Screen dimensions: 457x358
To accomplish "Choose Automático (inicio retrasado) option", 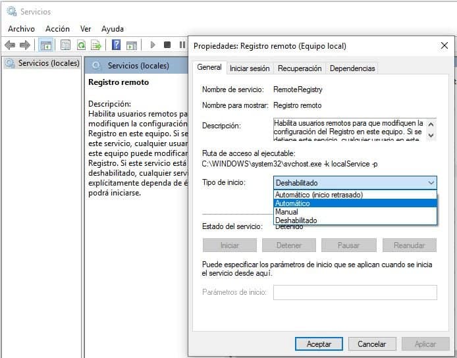I will click(x=355, y=195).
